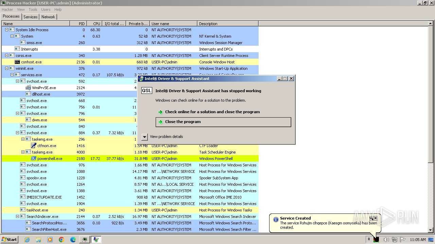Expand View problem details arrow
The image size is (435, 244).
click(x=144, y=137)
